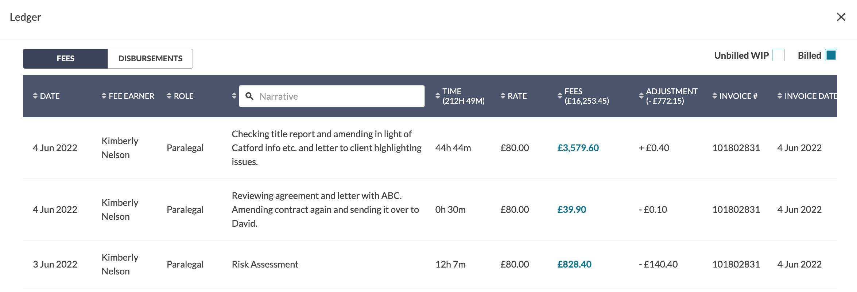Click the magnifier icon in Narrative search
Screen dimensions: 857x292
pyautogui.click(x=249, y=96)
